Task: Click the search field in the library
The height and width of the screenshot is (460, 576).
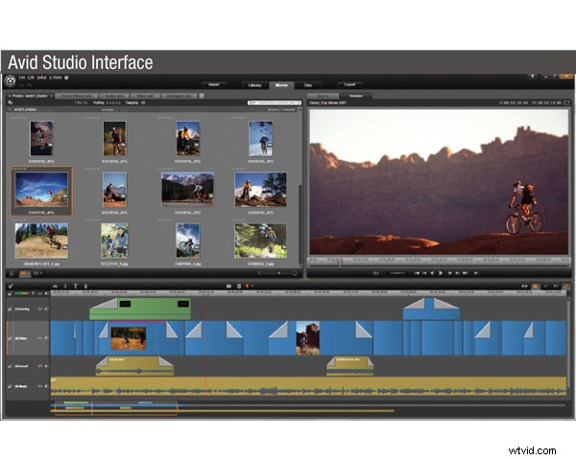Action: tap(275, 103)
